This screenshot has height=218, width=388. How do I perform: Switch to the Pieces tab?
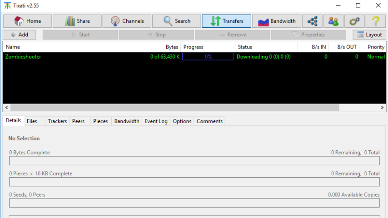tap(100, 121)
